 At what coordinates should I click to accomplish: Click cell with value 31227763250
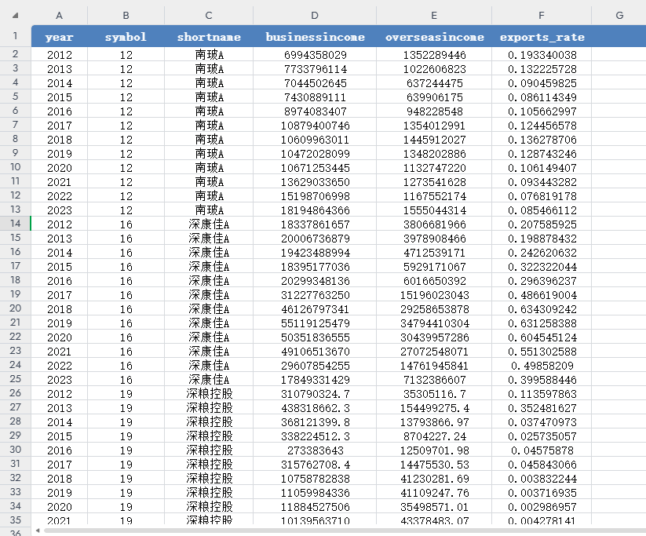tap(315, 295)
